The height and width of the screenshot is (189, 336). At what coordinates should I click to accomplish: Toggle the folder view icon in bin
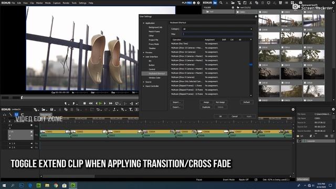[215, 3]
